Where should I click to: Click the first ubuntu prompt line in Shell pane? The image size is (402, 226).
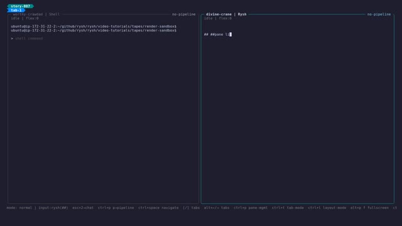pos(94,26)
